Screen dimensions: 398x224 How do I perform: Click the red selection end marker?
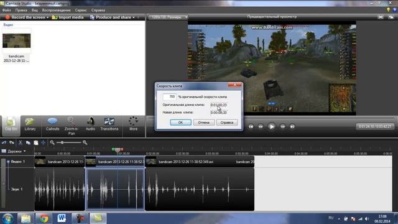tap(122, 149)
